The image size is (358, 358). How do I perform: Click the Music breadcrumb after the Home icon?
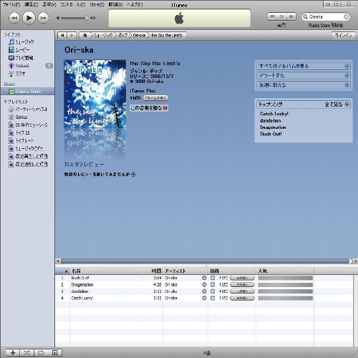click(103, 35)
